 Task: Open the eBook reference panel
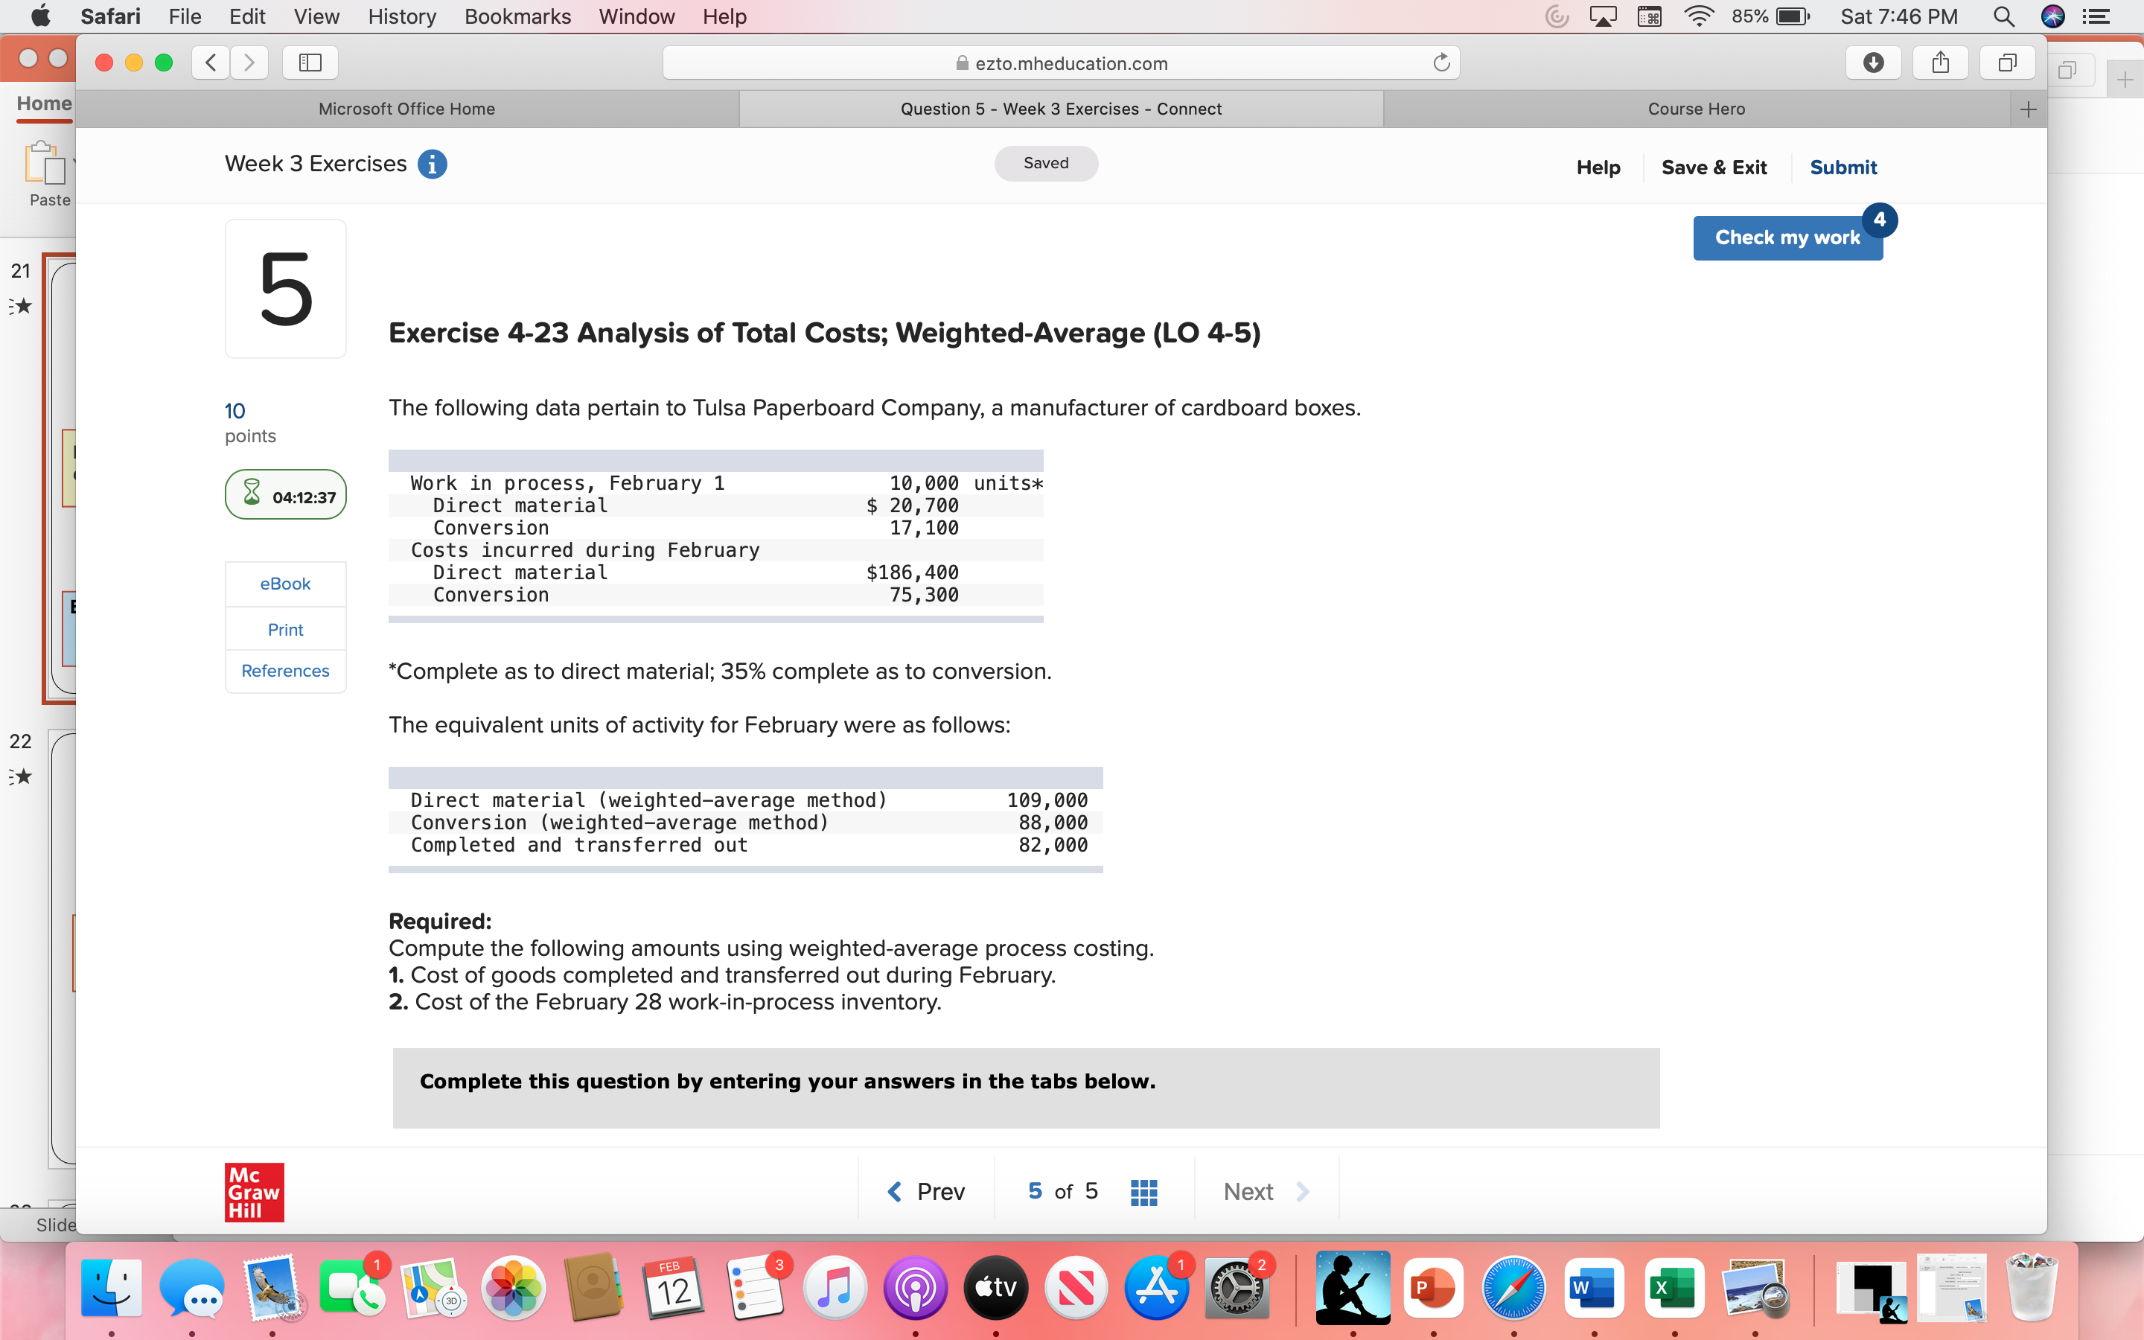click(284, 582)
